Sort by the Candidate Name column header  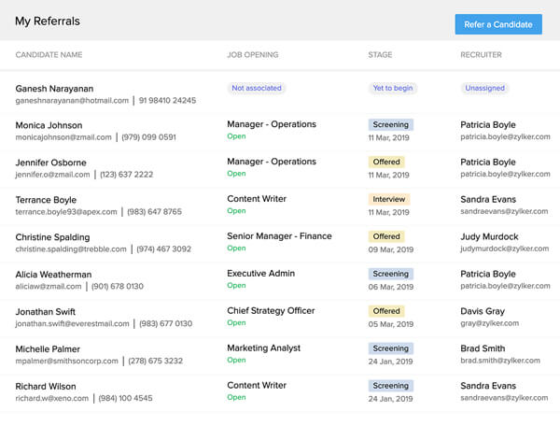coord(49,55)
